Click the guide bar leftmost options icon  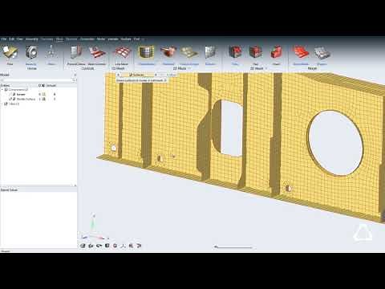(119, 75)
